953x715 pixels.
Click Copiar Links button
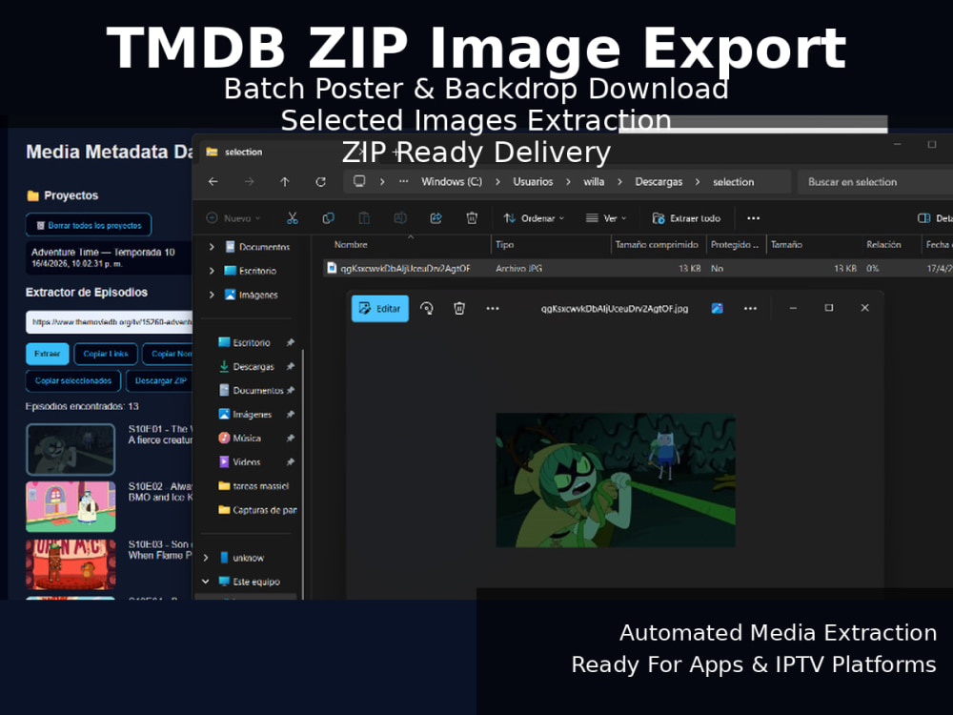[106, 354]
